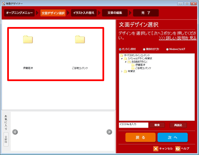Viewport: 199px width, 155px height.
Task: Click the ヘルプ question mark icon
Action: pos(178,149)
